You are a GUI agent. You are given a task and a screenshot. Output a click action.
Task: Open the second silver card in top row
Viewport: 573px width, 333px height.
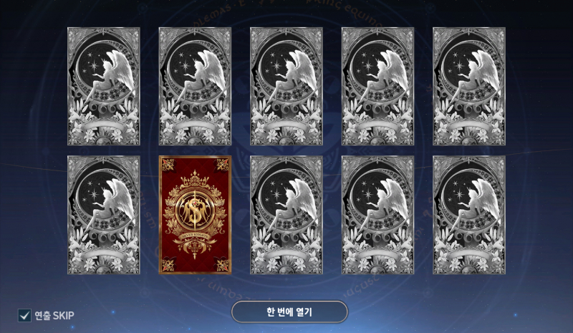(195, 86)
